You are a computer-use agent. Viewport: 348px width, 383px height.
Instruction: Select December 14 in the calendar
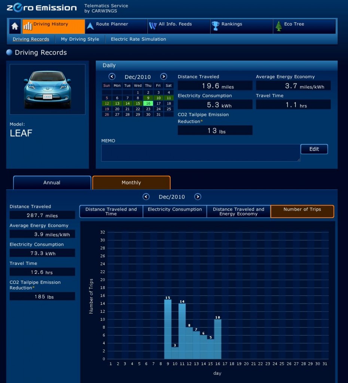127,103
